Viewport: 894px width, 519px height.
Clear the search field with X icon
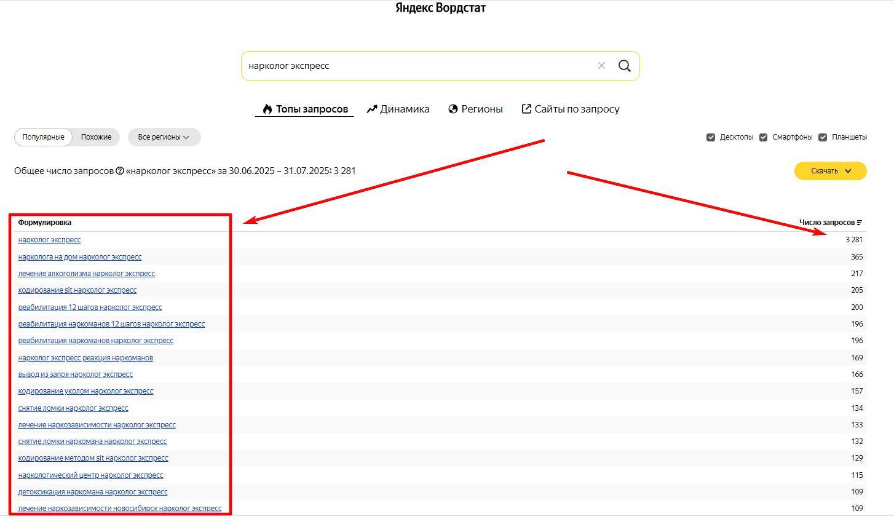tap(601, 66)
